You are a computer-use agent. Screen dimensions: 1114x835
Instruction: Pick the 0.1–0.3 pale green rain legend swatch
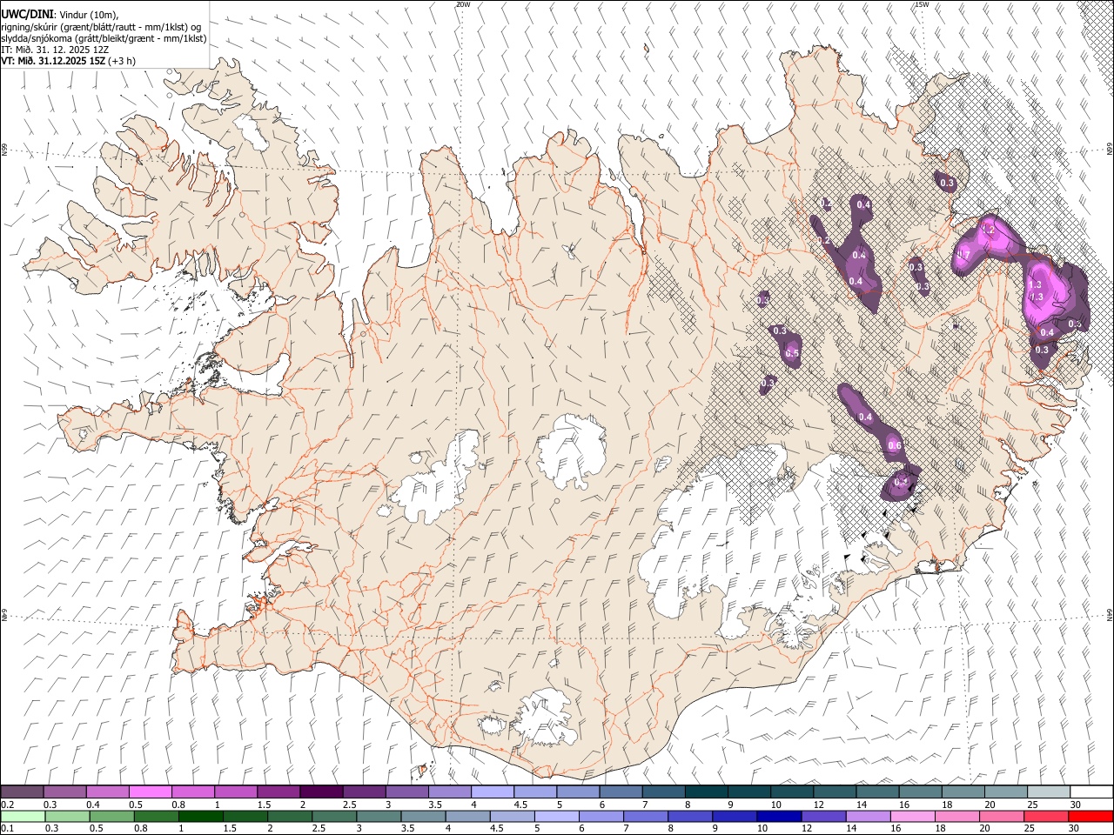click(x=22, y=816)
